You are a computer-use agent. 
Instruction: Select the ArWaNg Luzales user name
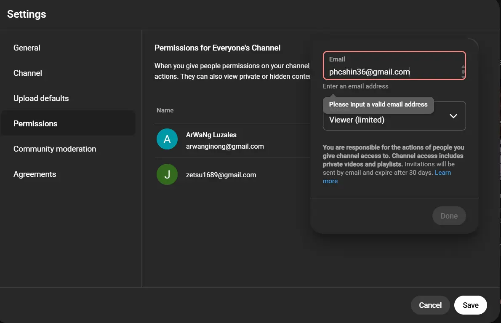(211, 135)
